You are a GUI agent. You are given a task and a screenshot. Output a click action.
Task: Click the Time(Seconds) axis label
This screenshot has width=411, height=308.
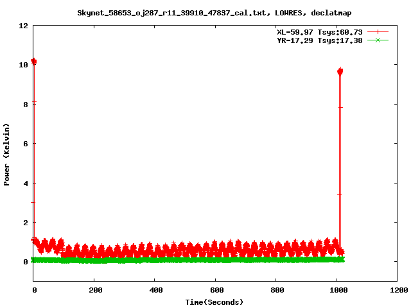click(214, 302)
